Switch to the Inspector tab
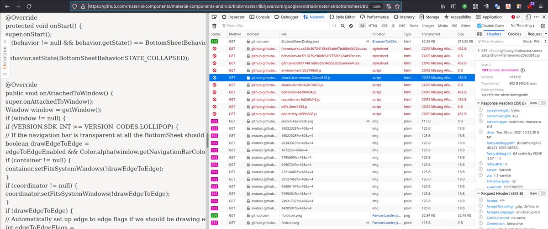The image size is (548, 229). pyautogui.click(x=233, y=17)
